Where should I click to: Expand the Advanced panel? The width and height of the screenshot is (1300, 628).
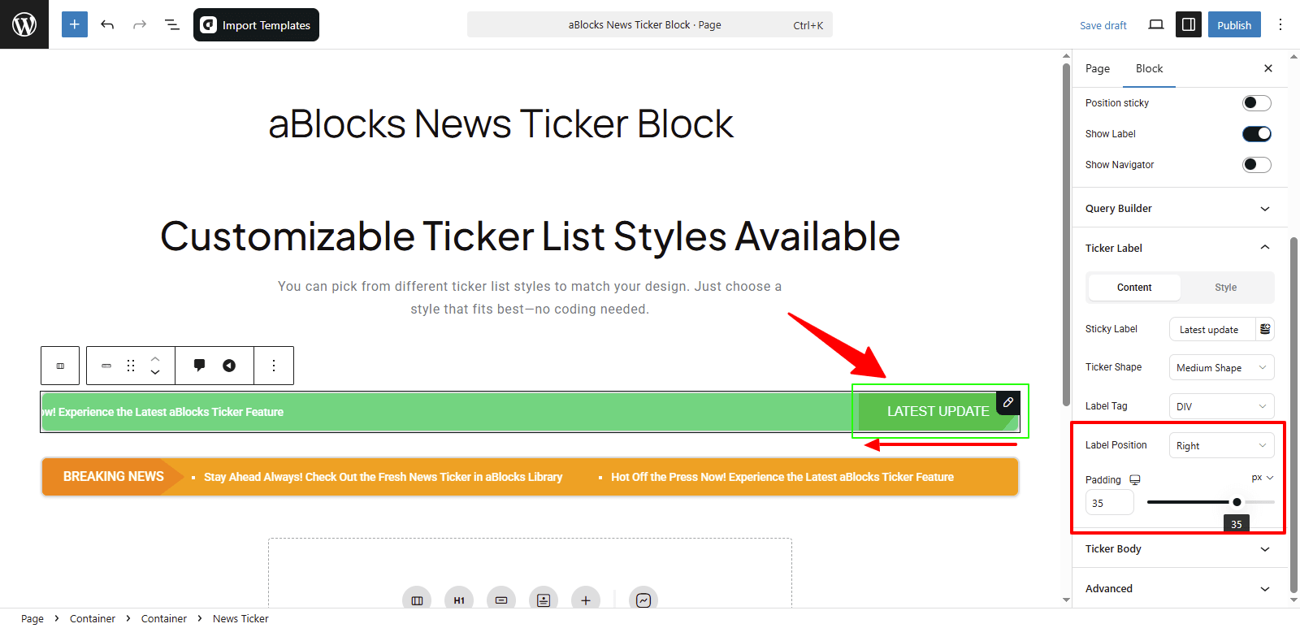pyautogui.click(x=1178, y=589)
